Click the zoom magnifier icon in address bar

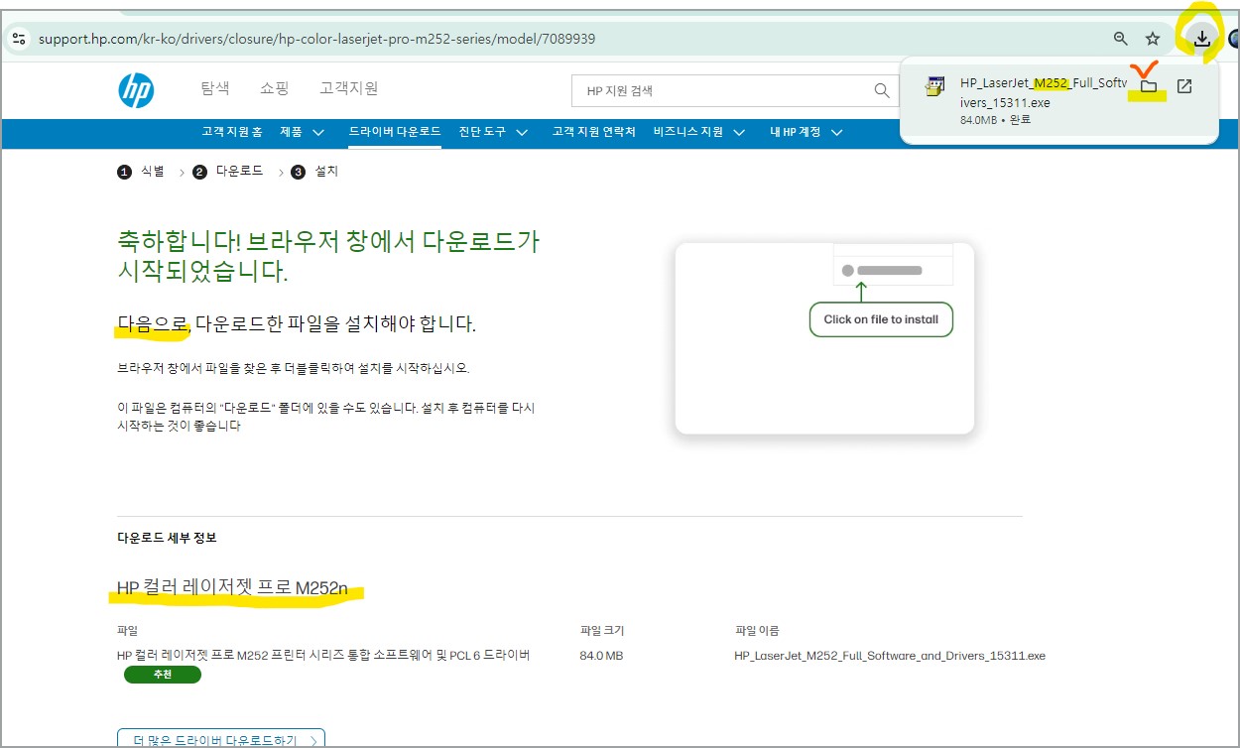[1121, 39]
